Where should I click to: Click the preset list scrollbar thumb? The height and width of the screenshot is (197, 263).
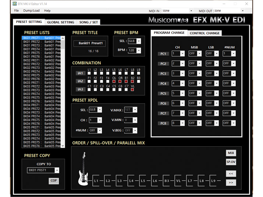pyautogui.click(x=63, y=44)
